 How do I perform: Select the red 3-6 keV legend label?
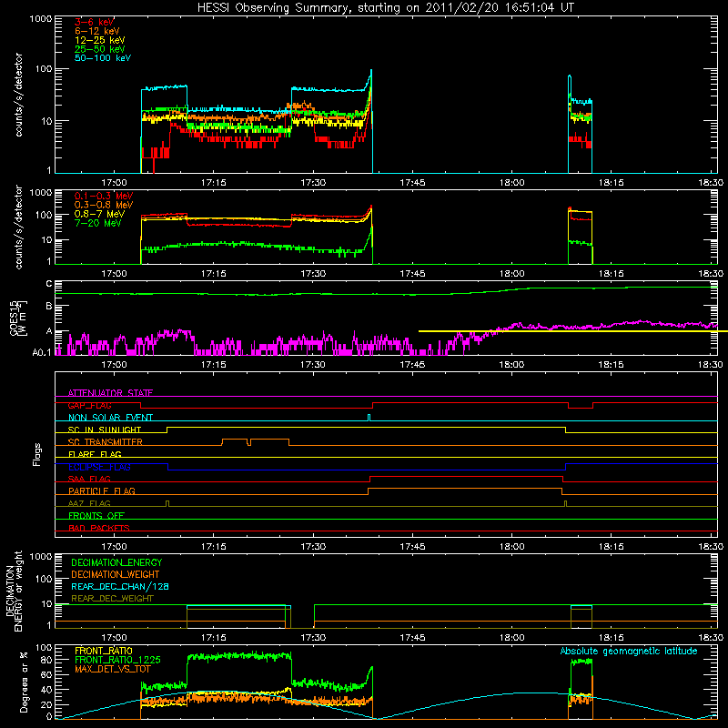click(x=95, y=22)
